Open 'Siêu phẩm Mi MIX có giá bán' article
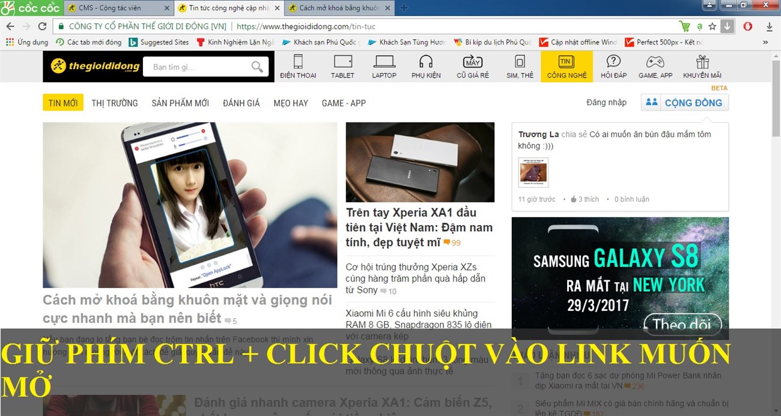The width and height of the screenshot is (781, 416). (x=632, y=408)
